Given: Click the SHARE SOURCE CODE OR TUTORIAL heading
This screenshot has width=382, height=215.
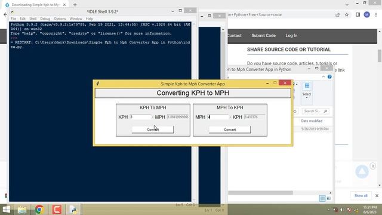Looking at the screenshot, I should (x=289, y=50).
